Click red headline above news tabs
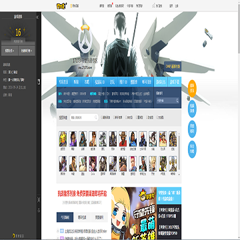The height and width of the screenshot is (240, 240). 82,193
